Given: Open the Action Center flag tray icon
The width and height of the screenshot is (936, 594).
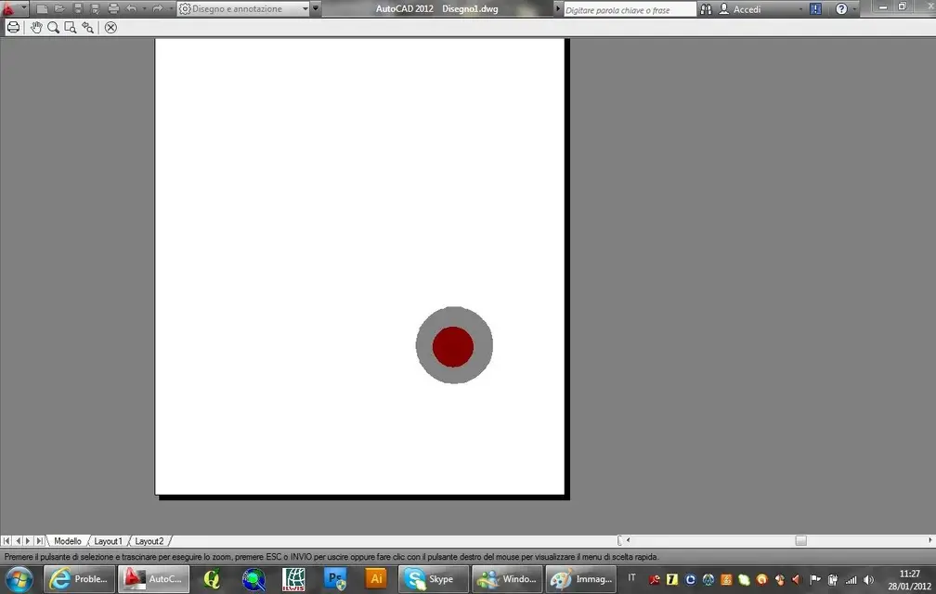Looking at the screenshot, I should (815, 579).
